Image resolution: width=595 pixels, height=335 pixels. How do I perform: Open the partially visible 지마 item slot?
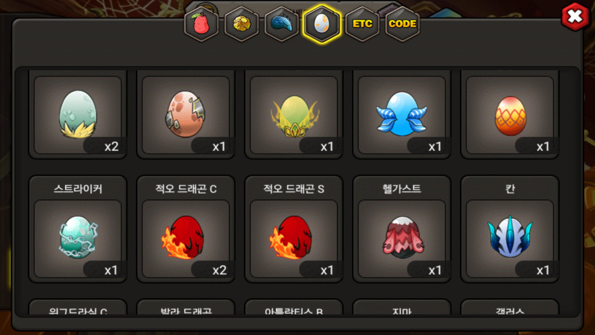(402, 307)
